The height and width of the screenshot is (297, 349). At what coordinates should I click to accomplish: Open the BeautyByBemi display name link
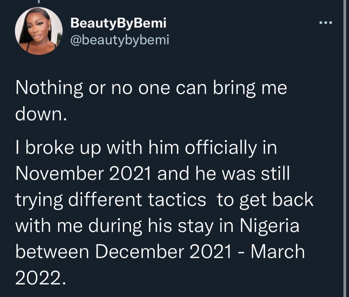point(118,23)
